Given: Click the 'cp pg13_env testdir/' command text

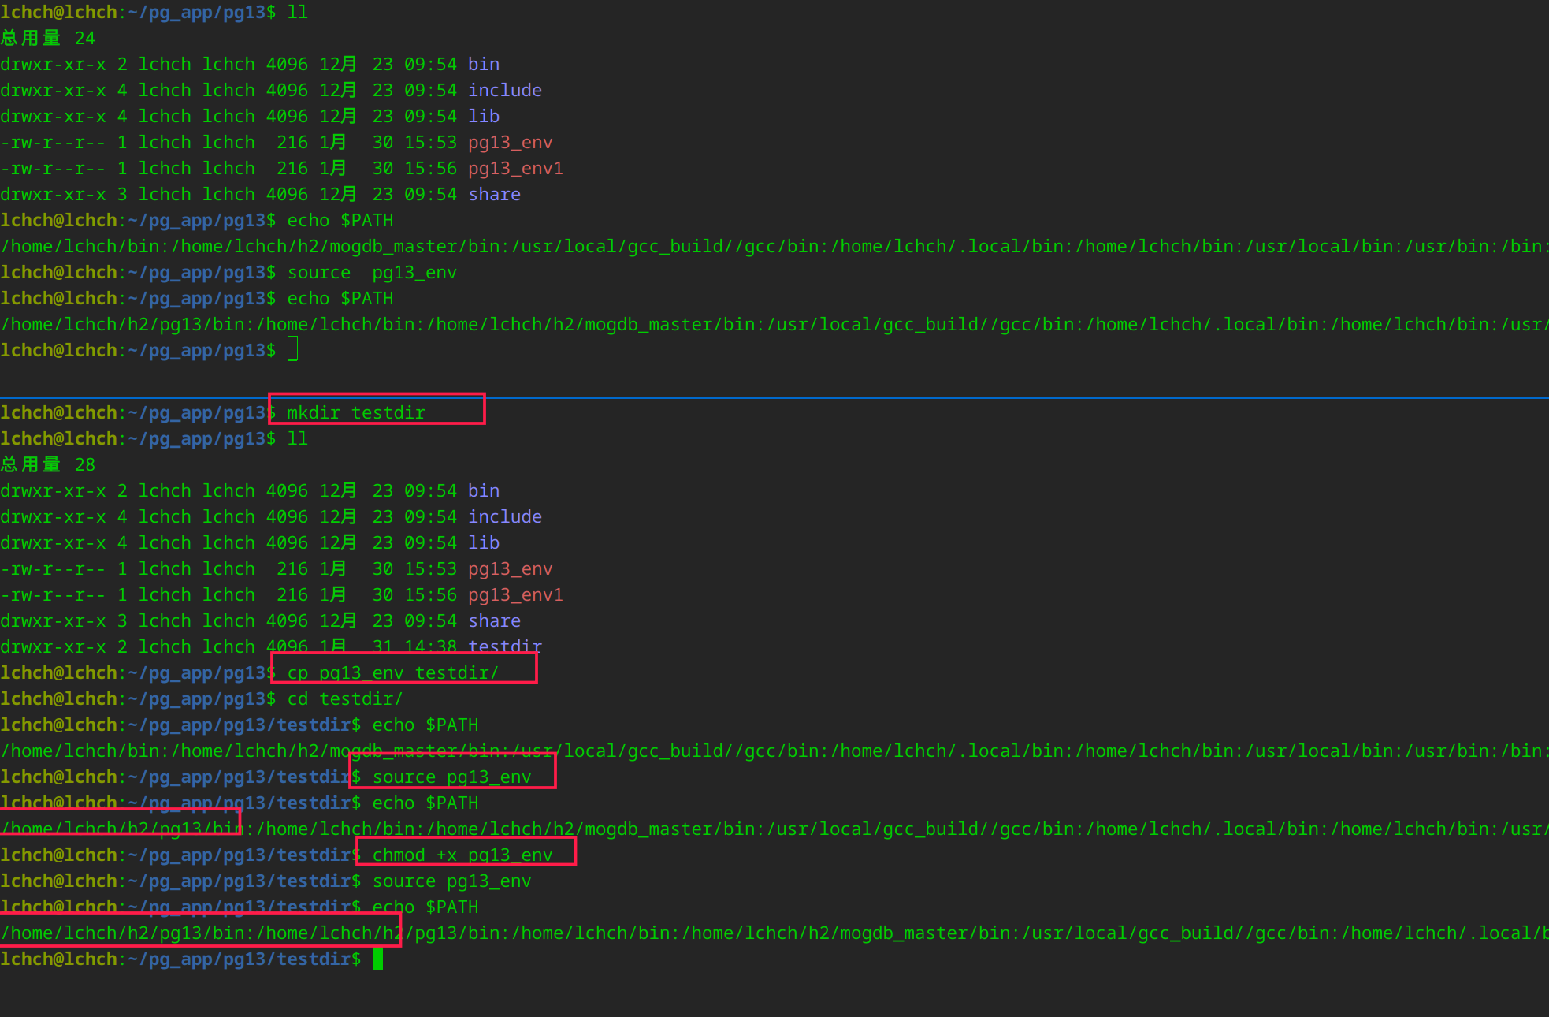Looking at the screenshot, I should tap(392, 672).
